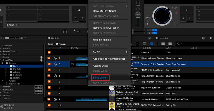Click the right deck jog wheel platter
This screenshot has width=214, height=111.
162,16
